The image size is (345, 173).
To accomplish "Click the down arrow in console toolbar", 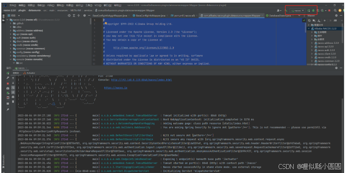I will (13, 83).
